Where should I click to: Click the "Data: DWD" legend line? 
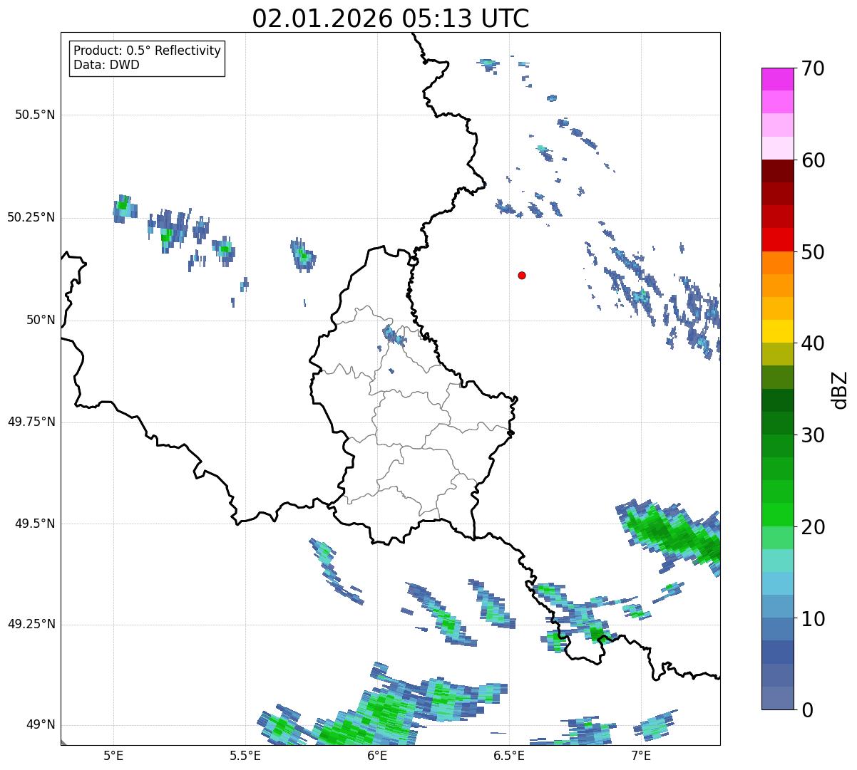[x=106, y=65]
